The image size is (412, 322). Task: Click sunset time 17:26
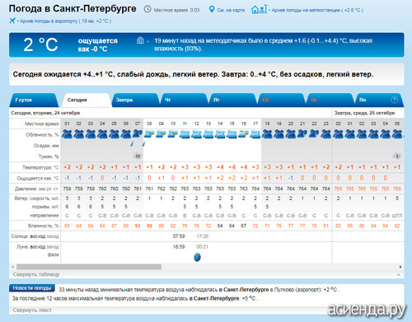(203, 236)
